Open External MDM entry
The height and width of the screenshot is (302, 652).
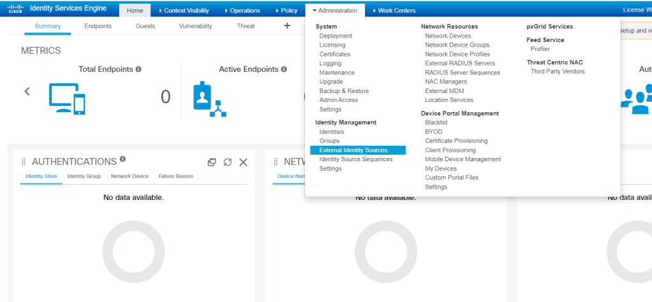pyautogui.click(x=444, y=90)
